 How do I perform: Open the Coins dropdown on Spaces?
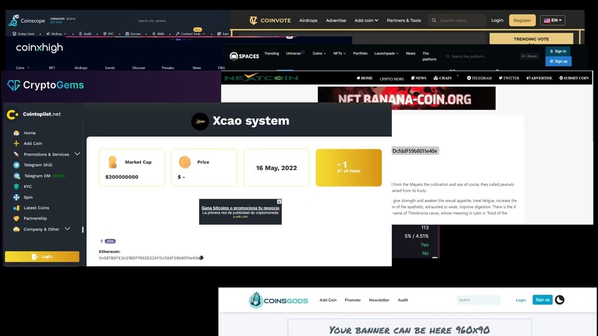(319, 54)
